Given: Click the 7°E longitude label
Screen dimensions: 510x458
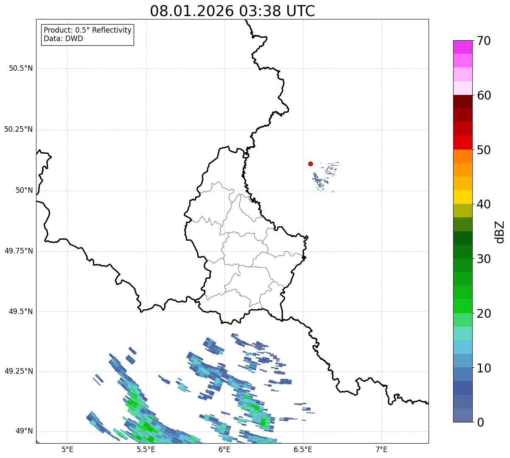Looking at the screenshot, I should [x=381, y=450].
